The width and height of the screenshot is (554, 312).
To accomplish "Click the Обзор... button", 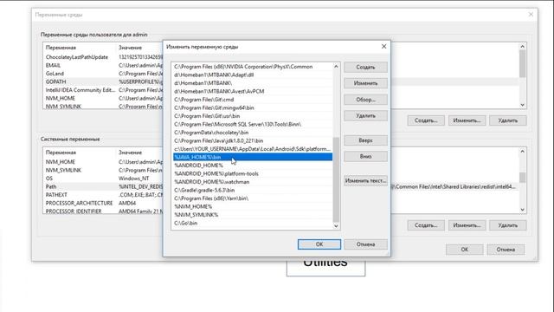I will [x=365, y=100].
